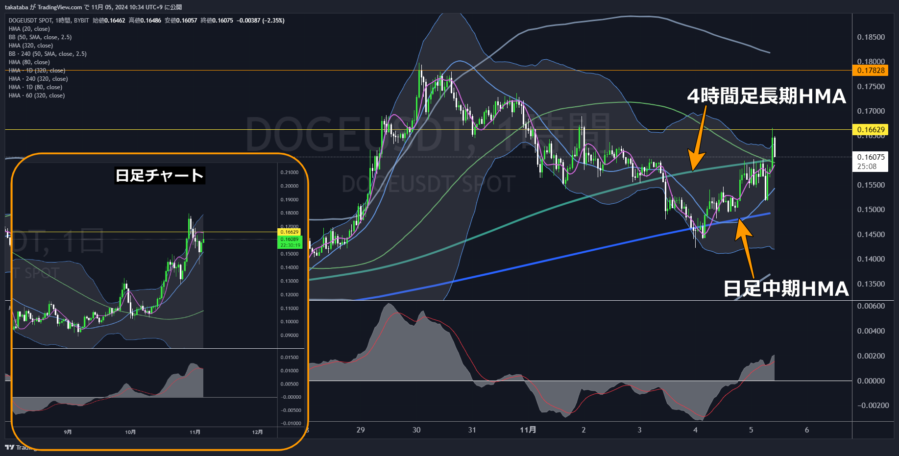Click the published-by takataba header text
899x456 pixels.
[x=93, y=7]
